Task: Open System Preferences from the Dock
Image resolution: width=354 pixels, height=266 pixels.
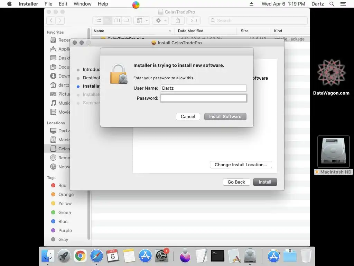Action: (161, 256)
